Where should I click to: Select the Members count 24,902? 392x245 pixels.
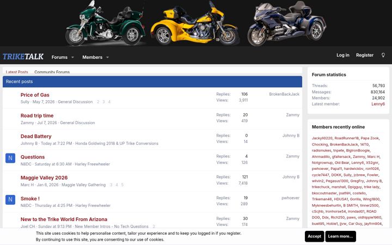378,98
